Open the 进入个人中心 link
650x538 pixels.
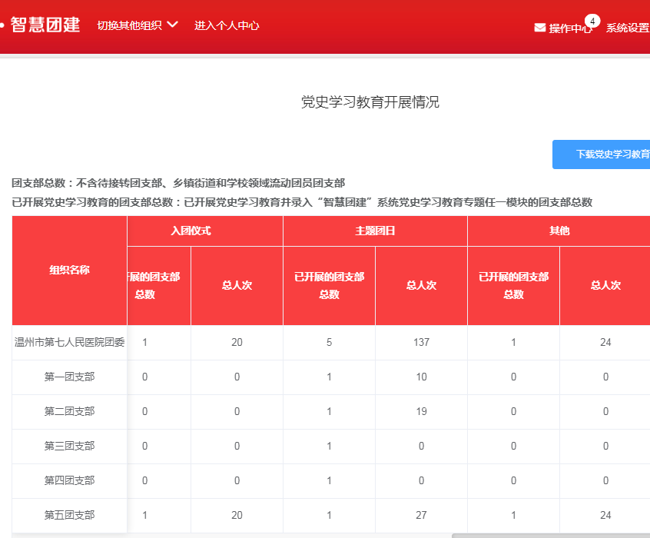(227, 25)
